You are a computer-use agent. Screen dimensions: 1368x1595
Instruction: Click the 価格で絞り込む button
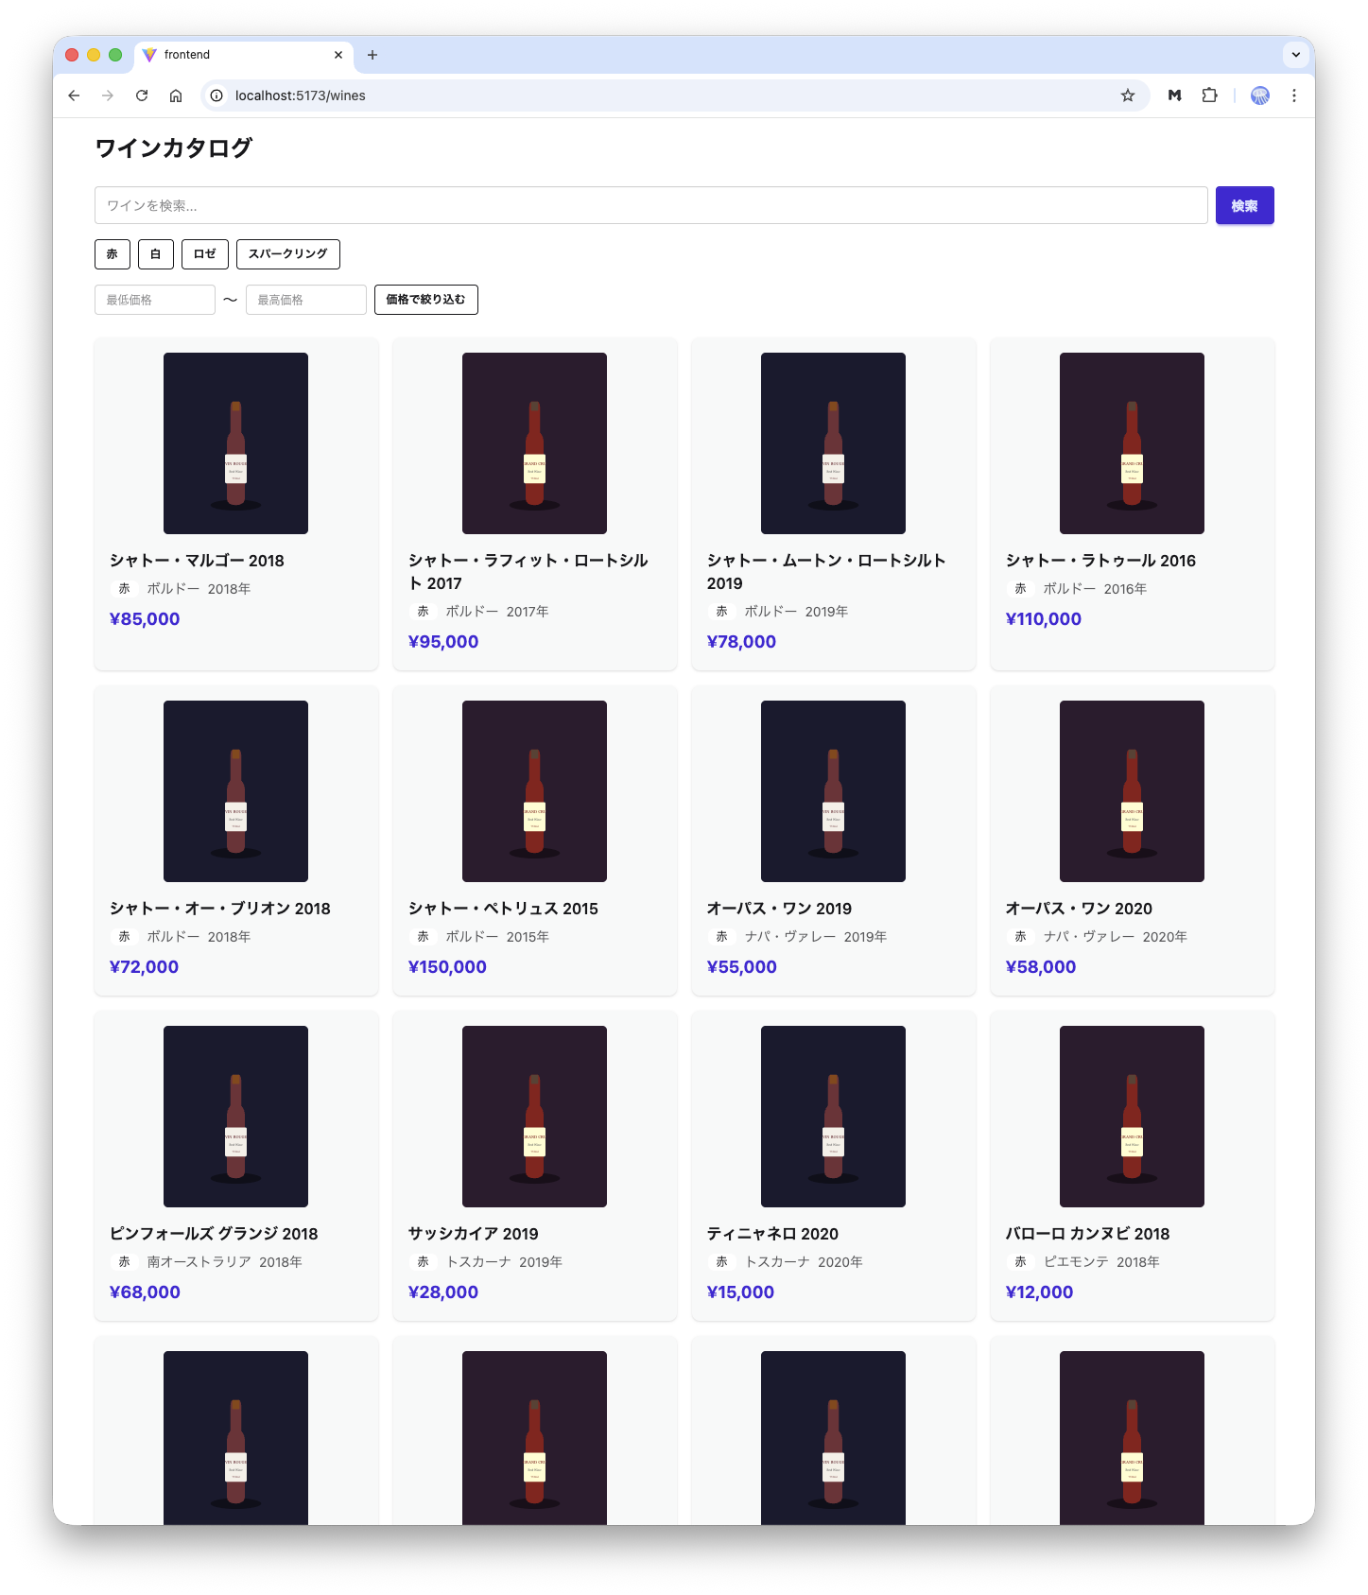425,300
